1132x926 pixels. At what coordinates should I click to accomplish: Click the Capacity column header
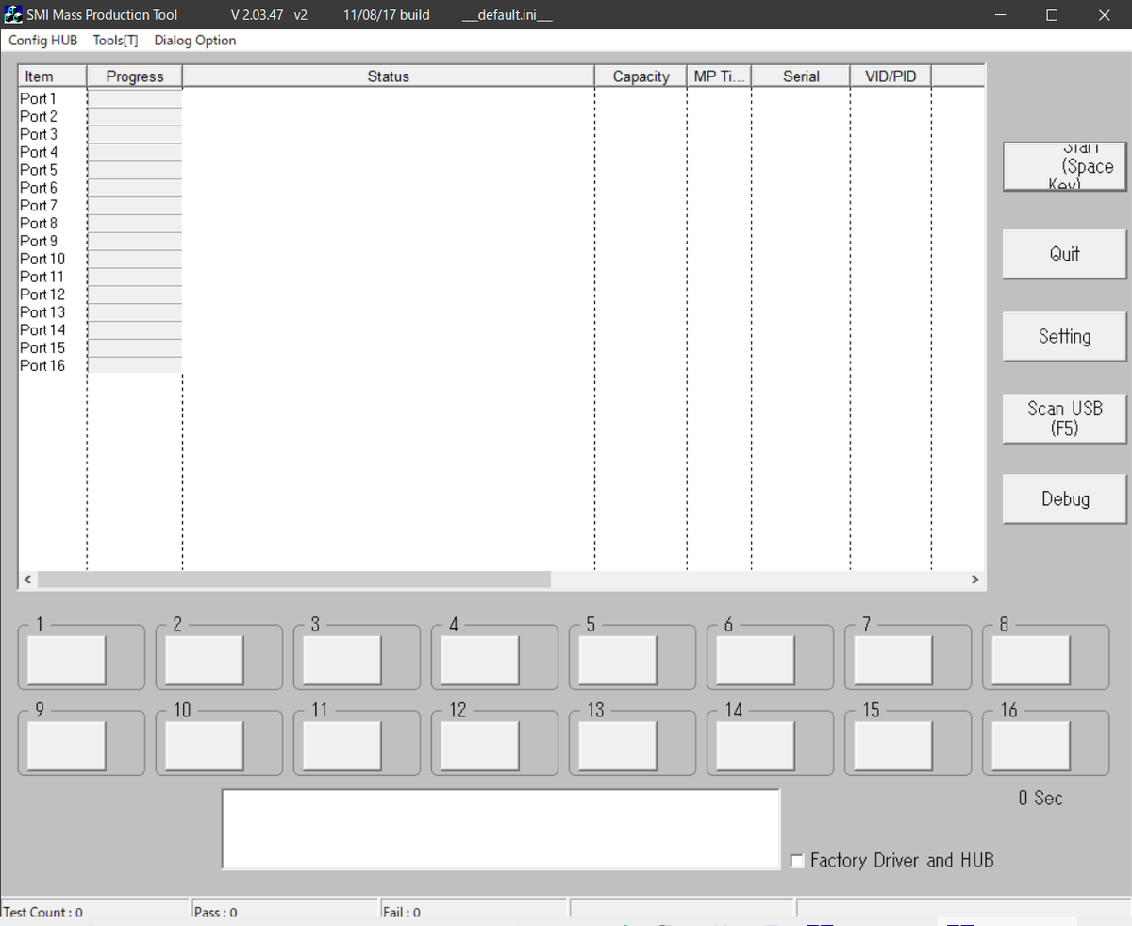[x=641, y=76]
